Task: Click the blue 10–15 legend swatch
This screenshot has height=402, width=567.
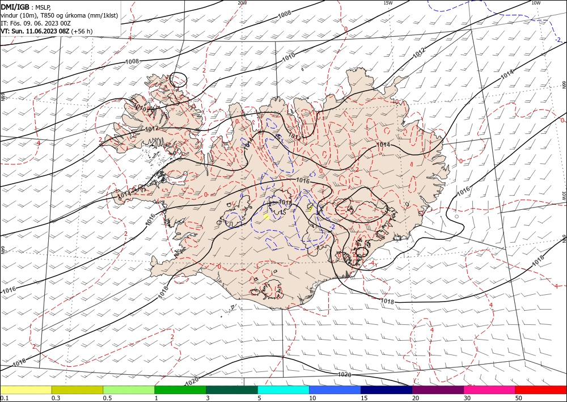Action: [x=335, y=390]
